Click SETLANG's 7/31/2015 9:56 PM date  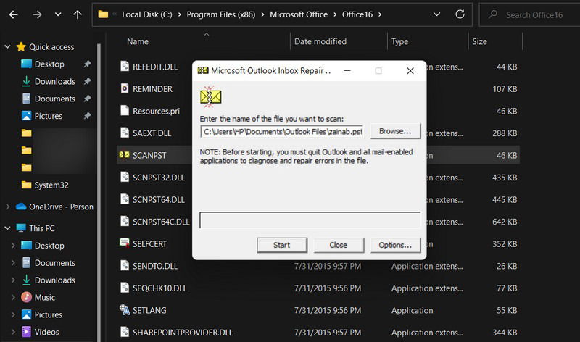(x=328, y=310)
